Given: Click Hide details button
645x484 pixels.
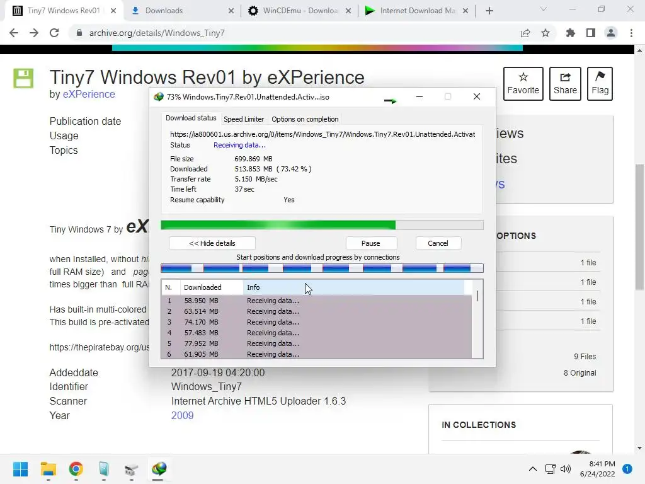Looking at the screenshot, I should (x=212, y=243).
